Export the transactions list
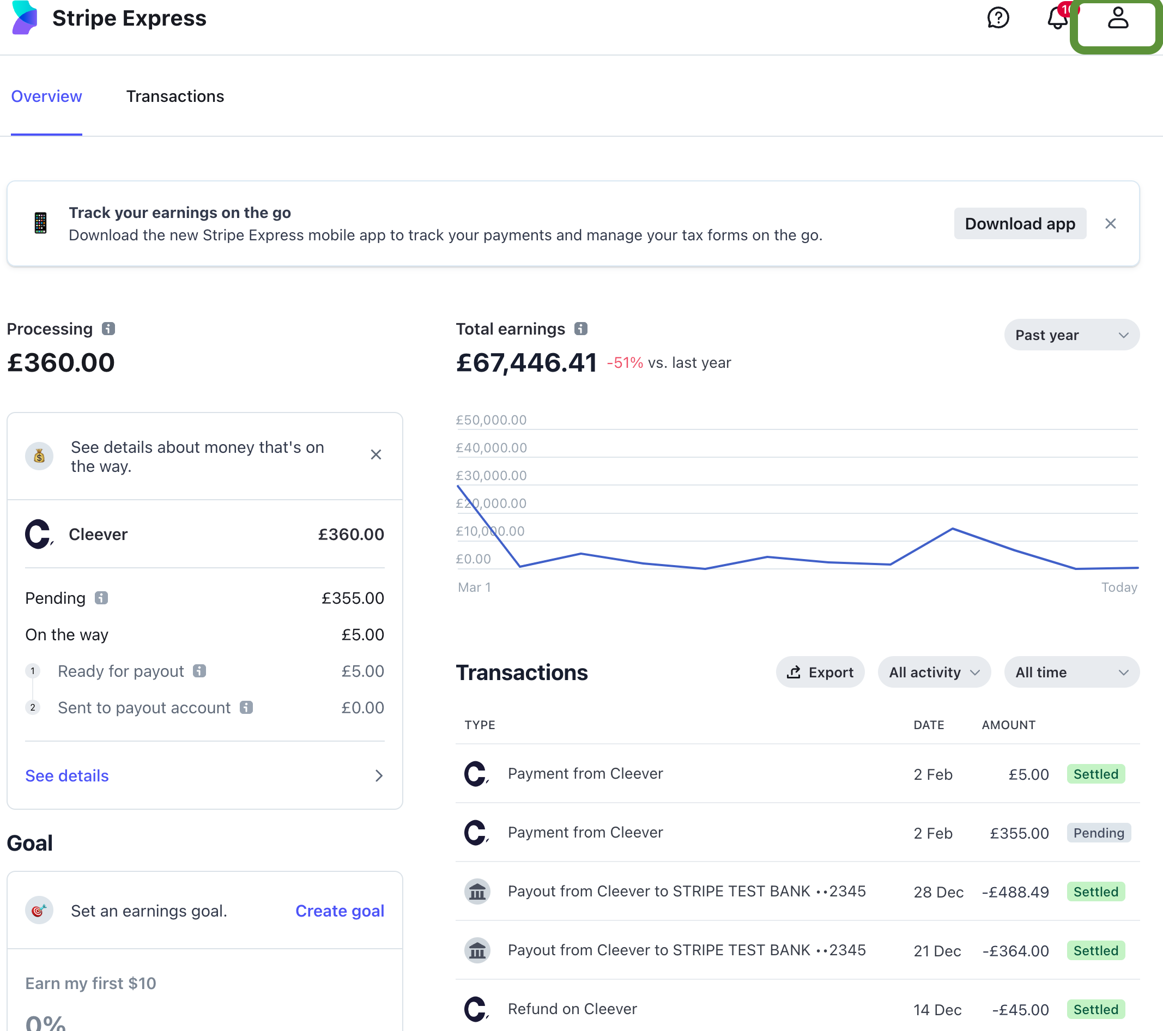 click(x=820, y=672)
